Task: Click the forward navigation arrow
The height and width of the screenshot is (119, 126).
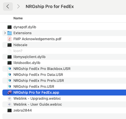Action: [x=19, y=7]
